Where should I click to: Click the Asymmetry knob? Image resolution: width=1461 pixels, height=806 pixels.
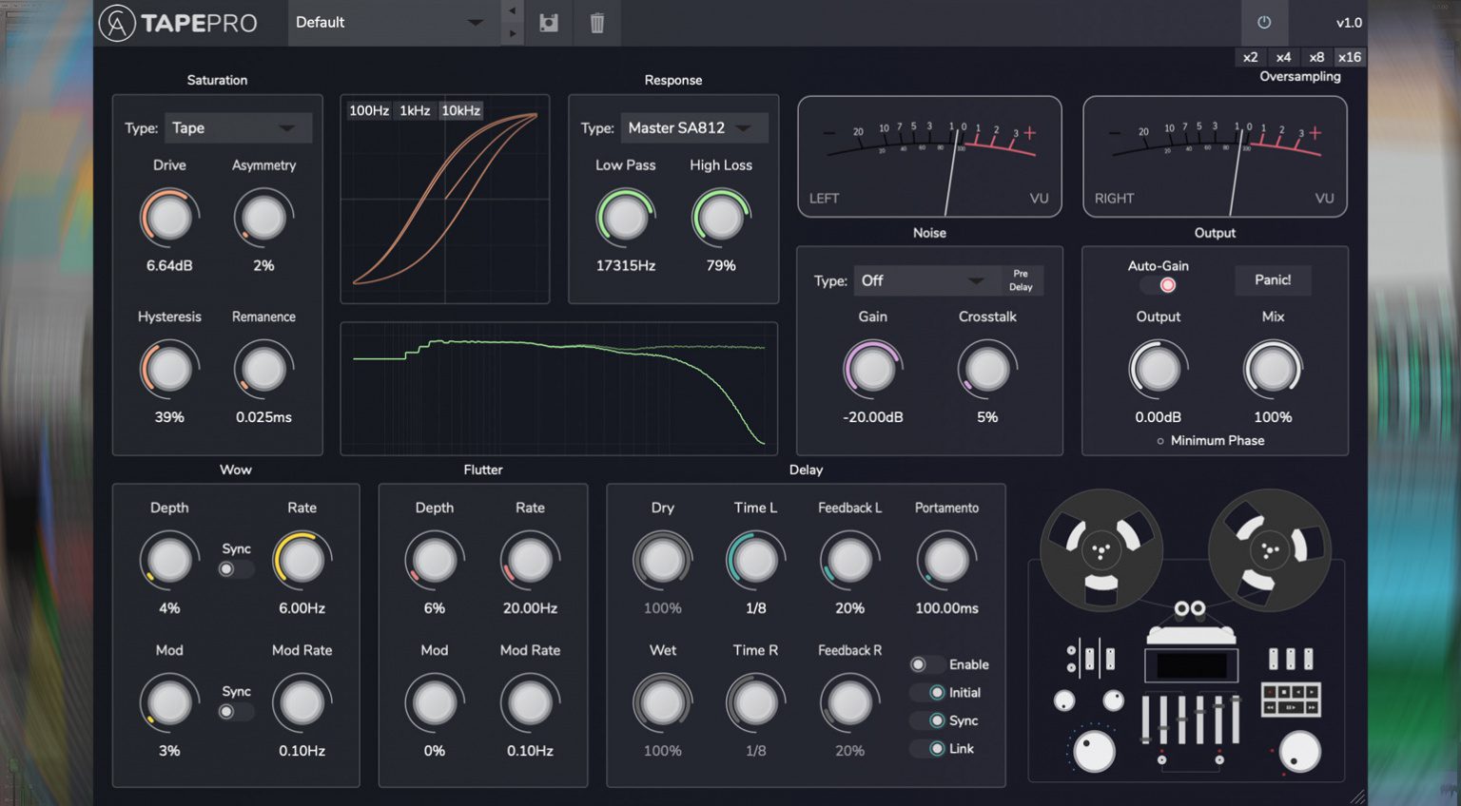tap(263, 218)
